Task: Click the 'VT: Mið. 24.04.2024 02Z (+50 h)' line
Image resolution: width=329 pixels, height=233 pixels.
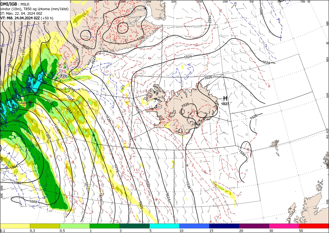Action: (x=27, y=18)
